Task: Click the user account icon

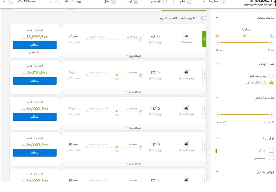Action: (56, 2)
